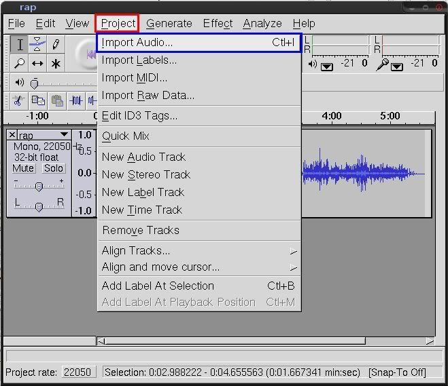Select the Envelope tool

coord(37,45)
